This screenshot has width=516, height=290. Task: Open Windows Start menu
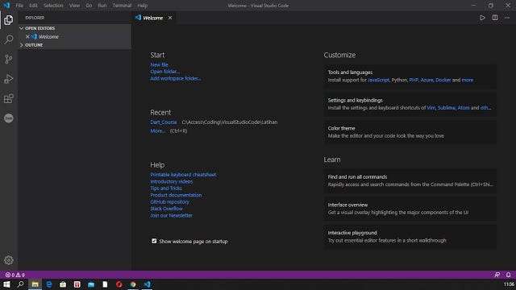[6, 284]
